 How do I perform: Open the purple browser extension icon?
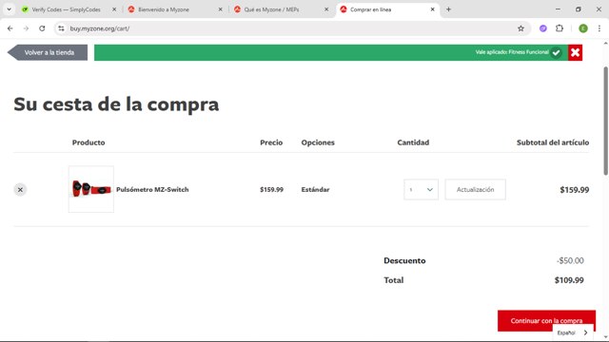point(543,28)
